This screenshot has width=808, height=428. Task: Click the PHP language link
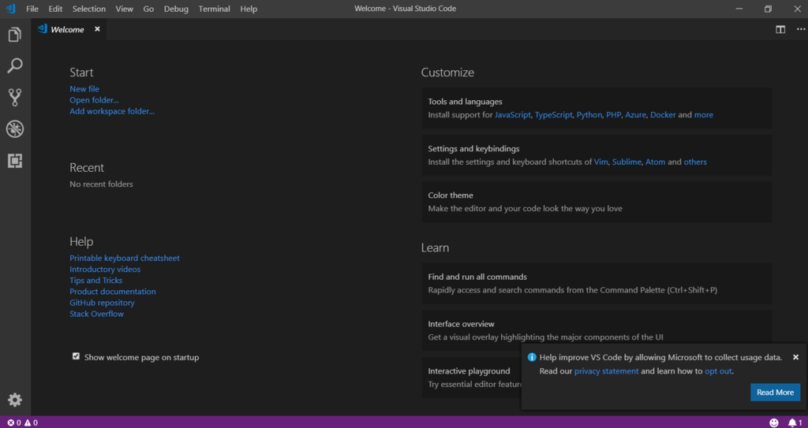click(x=613, y=115)
